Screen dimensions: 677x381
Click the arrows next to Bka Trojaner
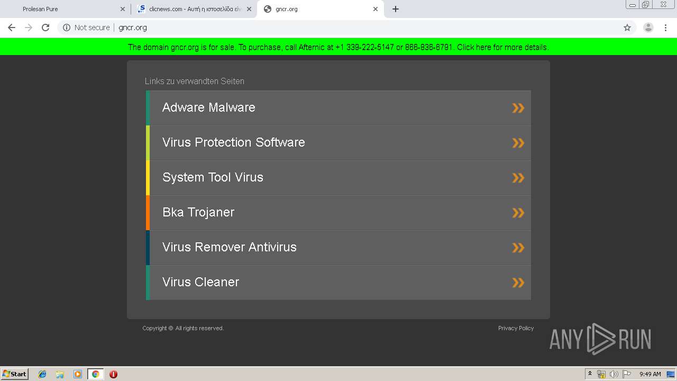click(518, 213)
